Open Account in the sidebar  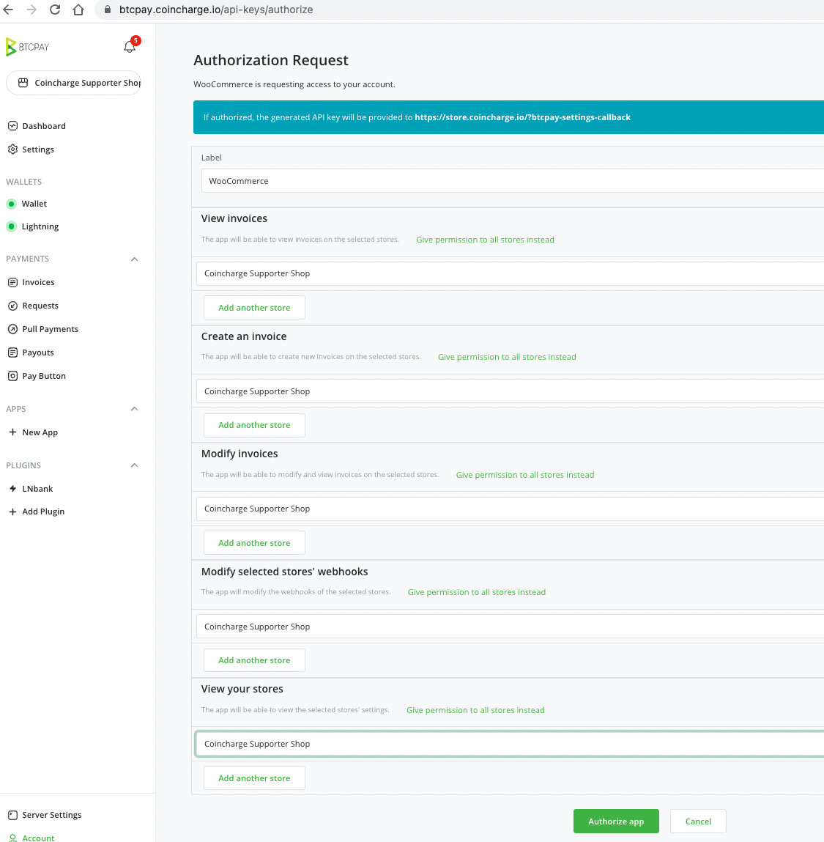38,838
